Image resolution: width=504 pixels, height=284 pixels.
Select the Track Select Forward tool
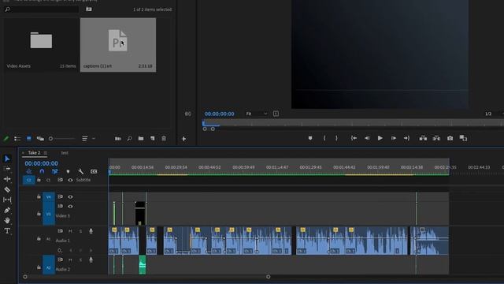click(7, 169)
